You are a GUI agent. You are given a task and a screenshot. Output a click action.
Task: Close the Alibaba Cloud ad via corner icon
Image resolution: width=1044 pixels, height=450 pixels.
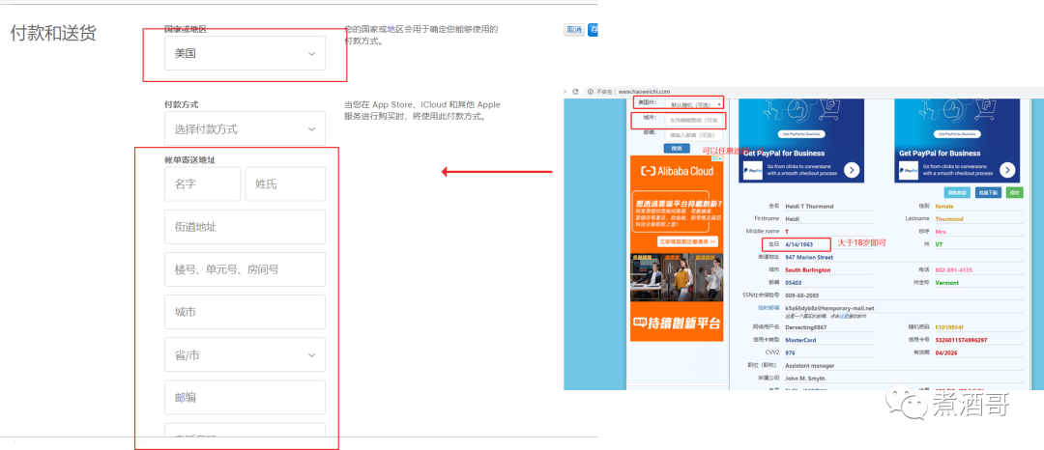pos(719,159)
